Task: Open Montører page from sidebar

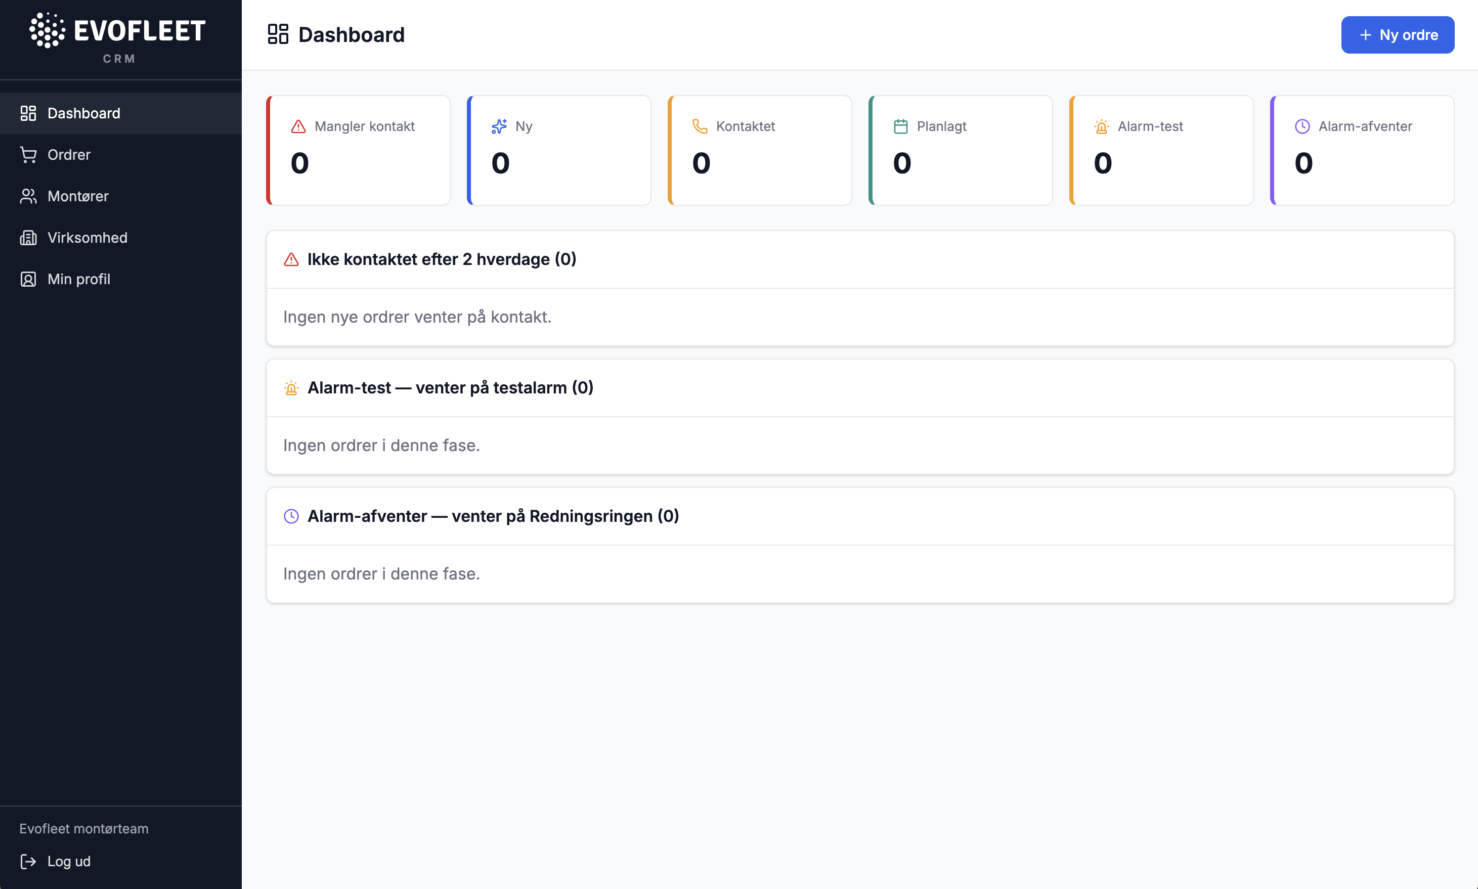Action: pos(120,196)
